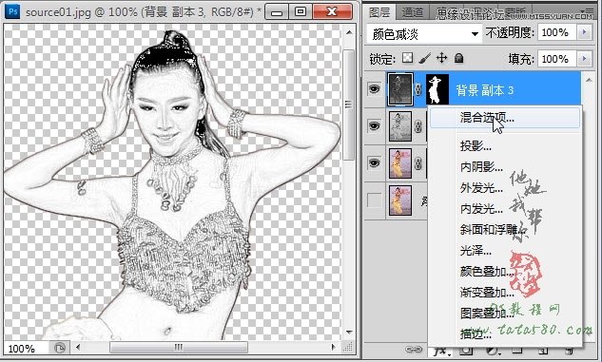
Task: Select third layer color thumbnail
Action: 400,163
